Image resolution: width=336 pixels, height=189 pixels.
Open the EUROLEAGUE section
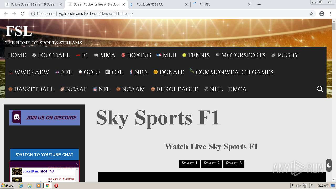click(175, 89)
